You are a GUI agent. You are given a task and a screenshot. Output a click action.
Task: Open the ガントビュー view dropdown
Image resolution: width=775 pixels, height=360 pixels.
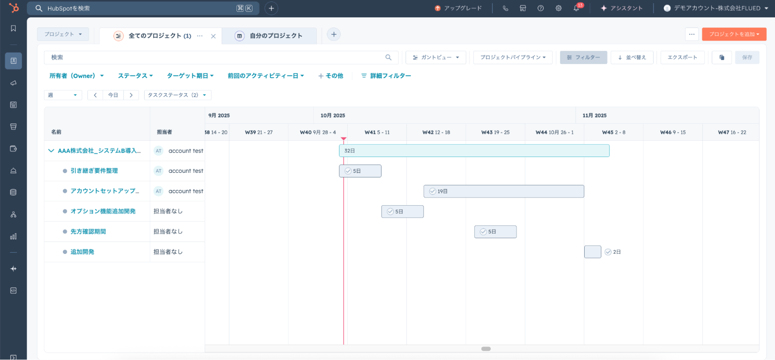point(436,57)
